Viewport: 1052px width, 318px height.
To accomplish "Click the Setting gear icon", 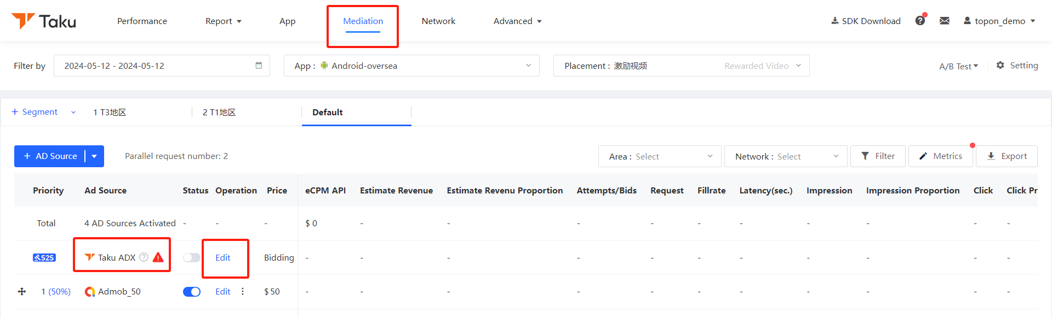I will (x=1000, y=65).
